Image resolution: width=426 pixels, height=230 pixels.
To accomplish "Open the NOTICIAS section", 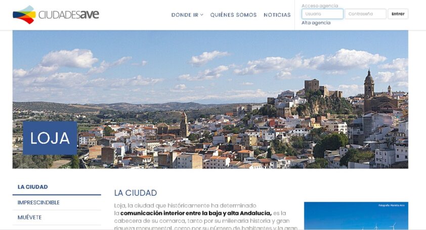I will point(277,15).
